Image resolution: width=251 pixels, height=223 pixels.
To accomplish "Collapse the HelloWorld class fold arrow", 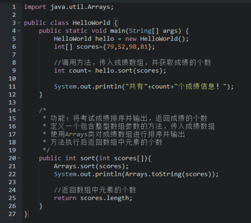I will pyautogui.click(x=19, y=23).
